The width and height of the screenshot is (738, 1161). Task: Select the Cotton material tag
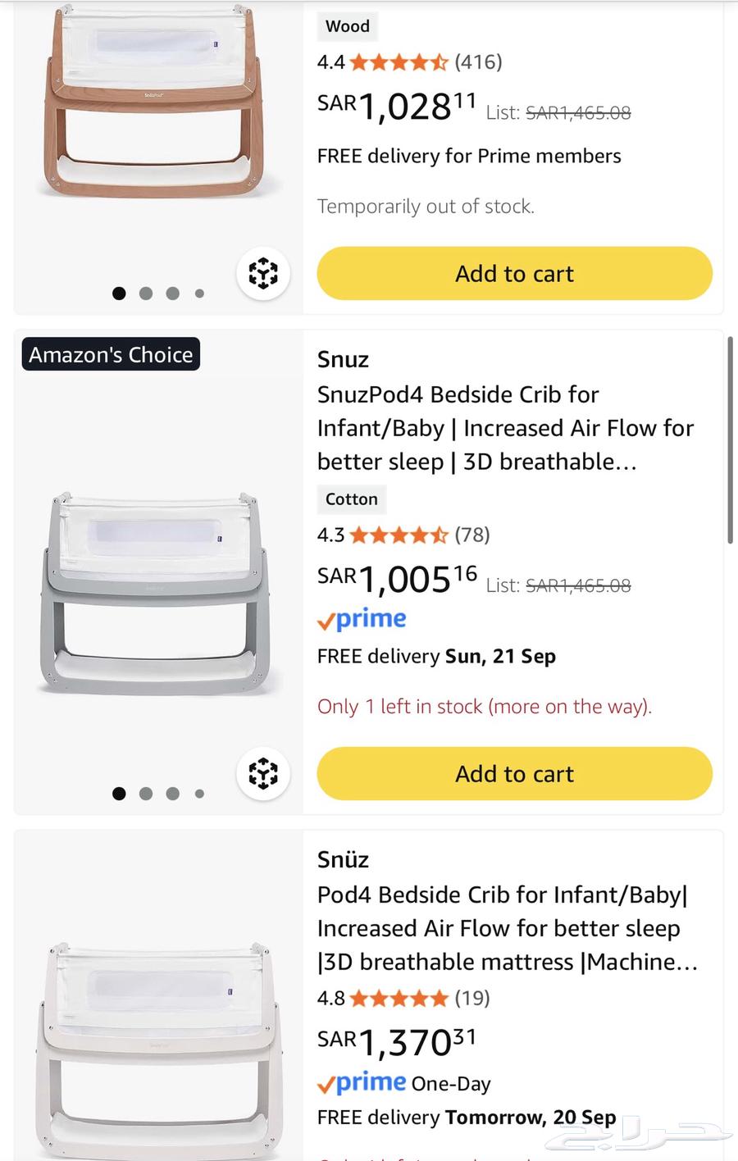click(351, 499)
